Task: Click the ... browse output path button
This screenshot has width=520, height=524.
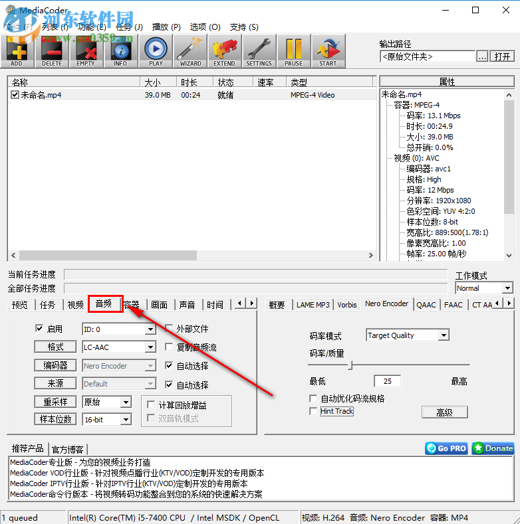Action: coord(482,56)
